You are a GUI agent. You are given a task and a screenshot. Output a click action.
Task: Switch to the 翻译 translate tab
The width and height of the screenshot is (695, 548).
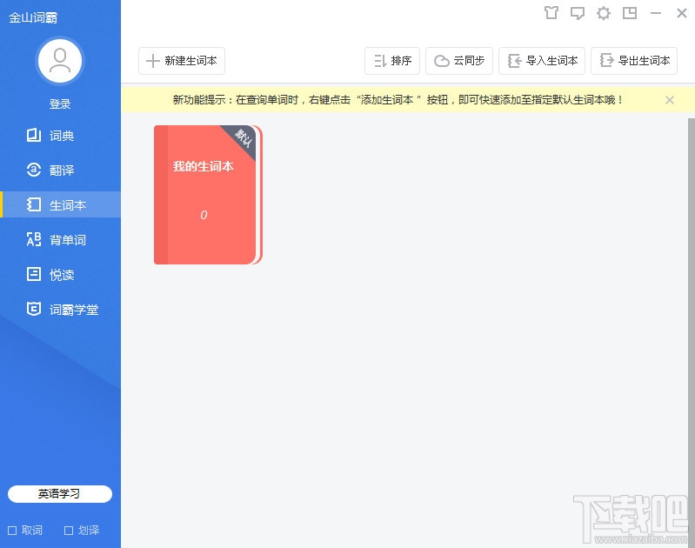pos(60,170)
